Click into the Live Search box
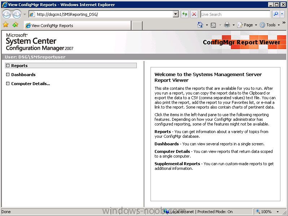Screen dimensions: 288x216 click(235, 14)
